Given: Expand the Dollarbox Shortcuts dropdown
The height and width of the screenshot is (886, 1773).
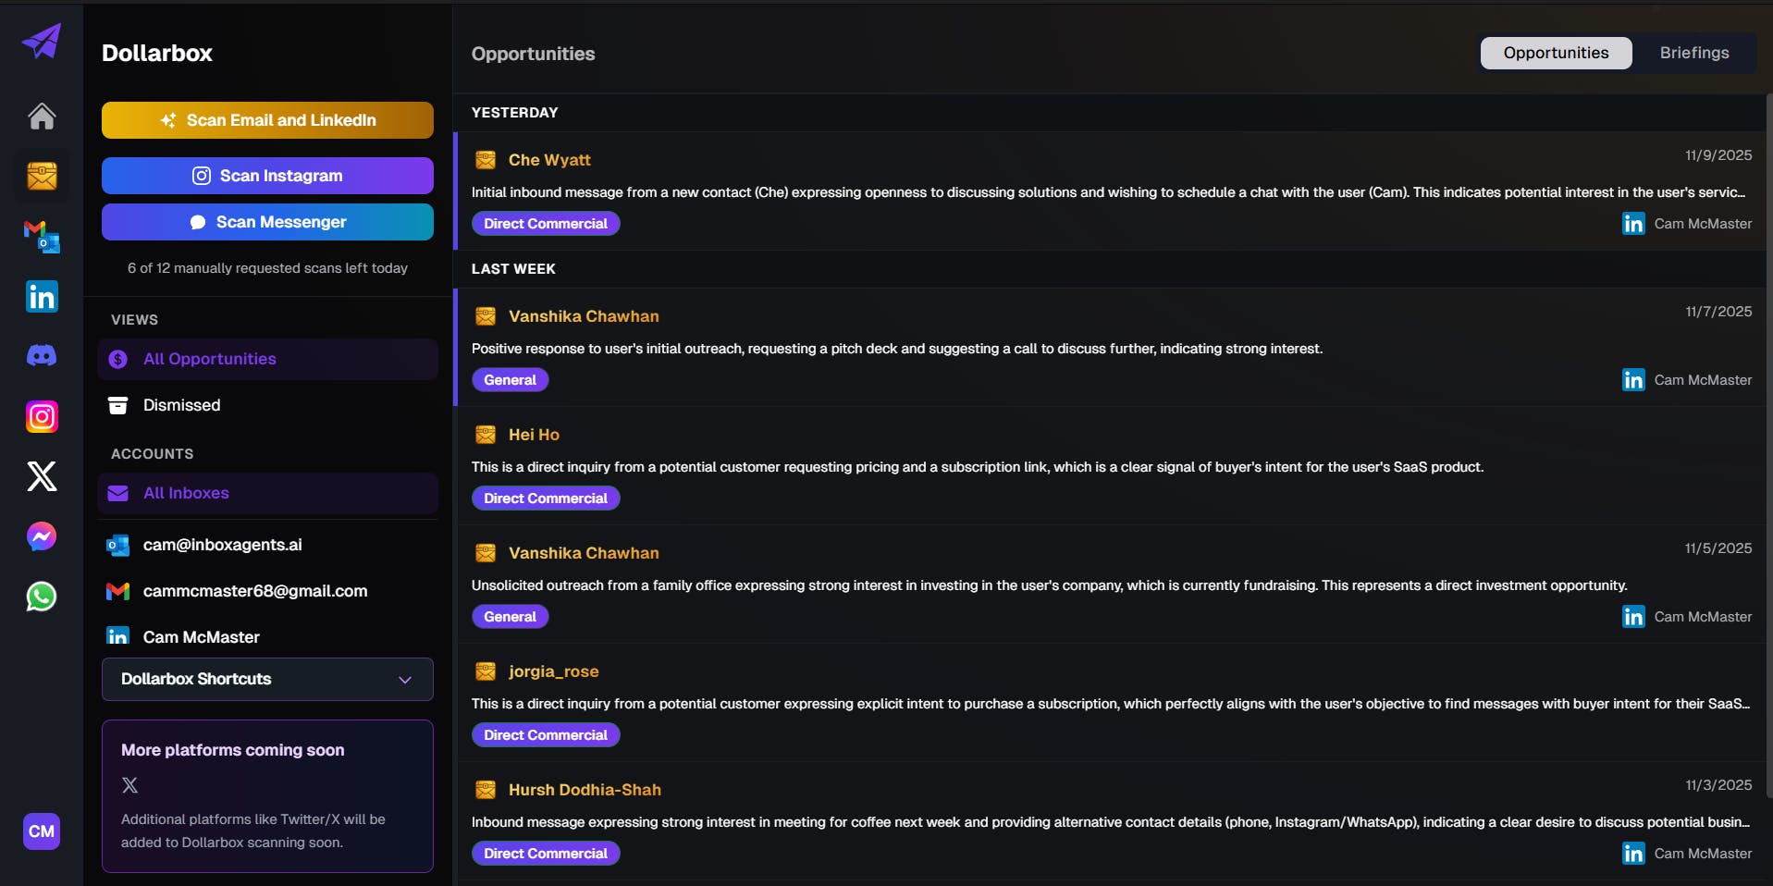Looking at the screenshot, I should 267,679.
